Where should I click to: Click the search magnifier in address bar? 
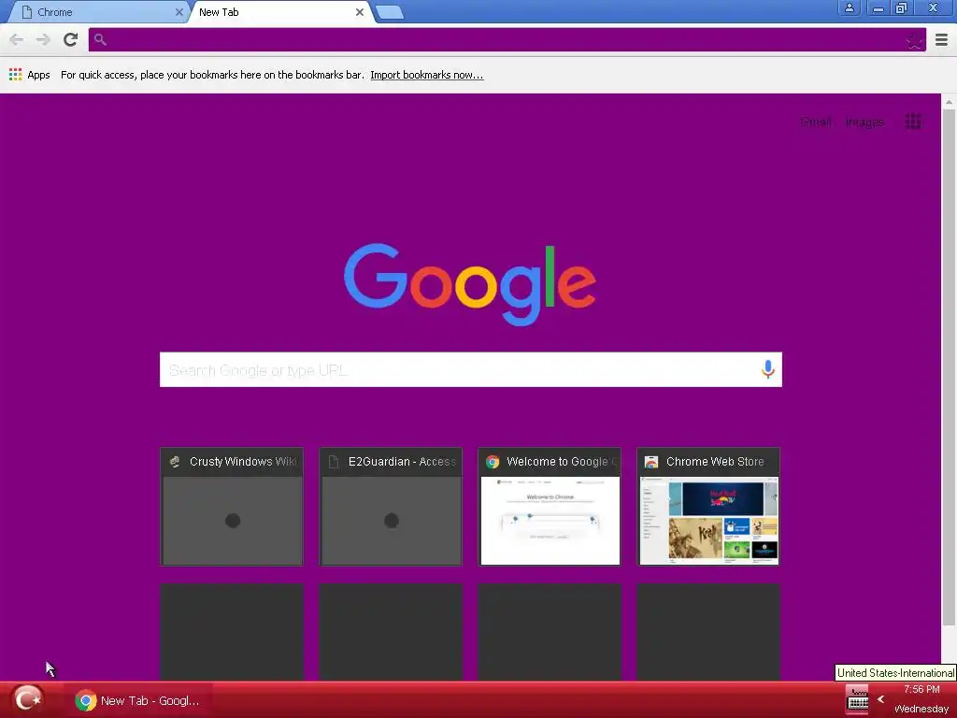tap(101, 40)
